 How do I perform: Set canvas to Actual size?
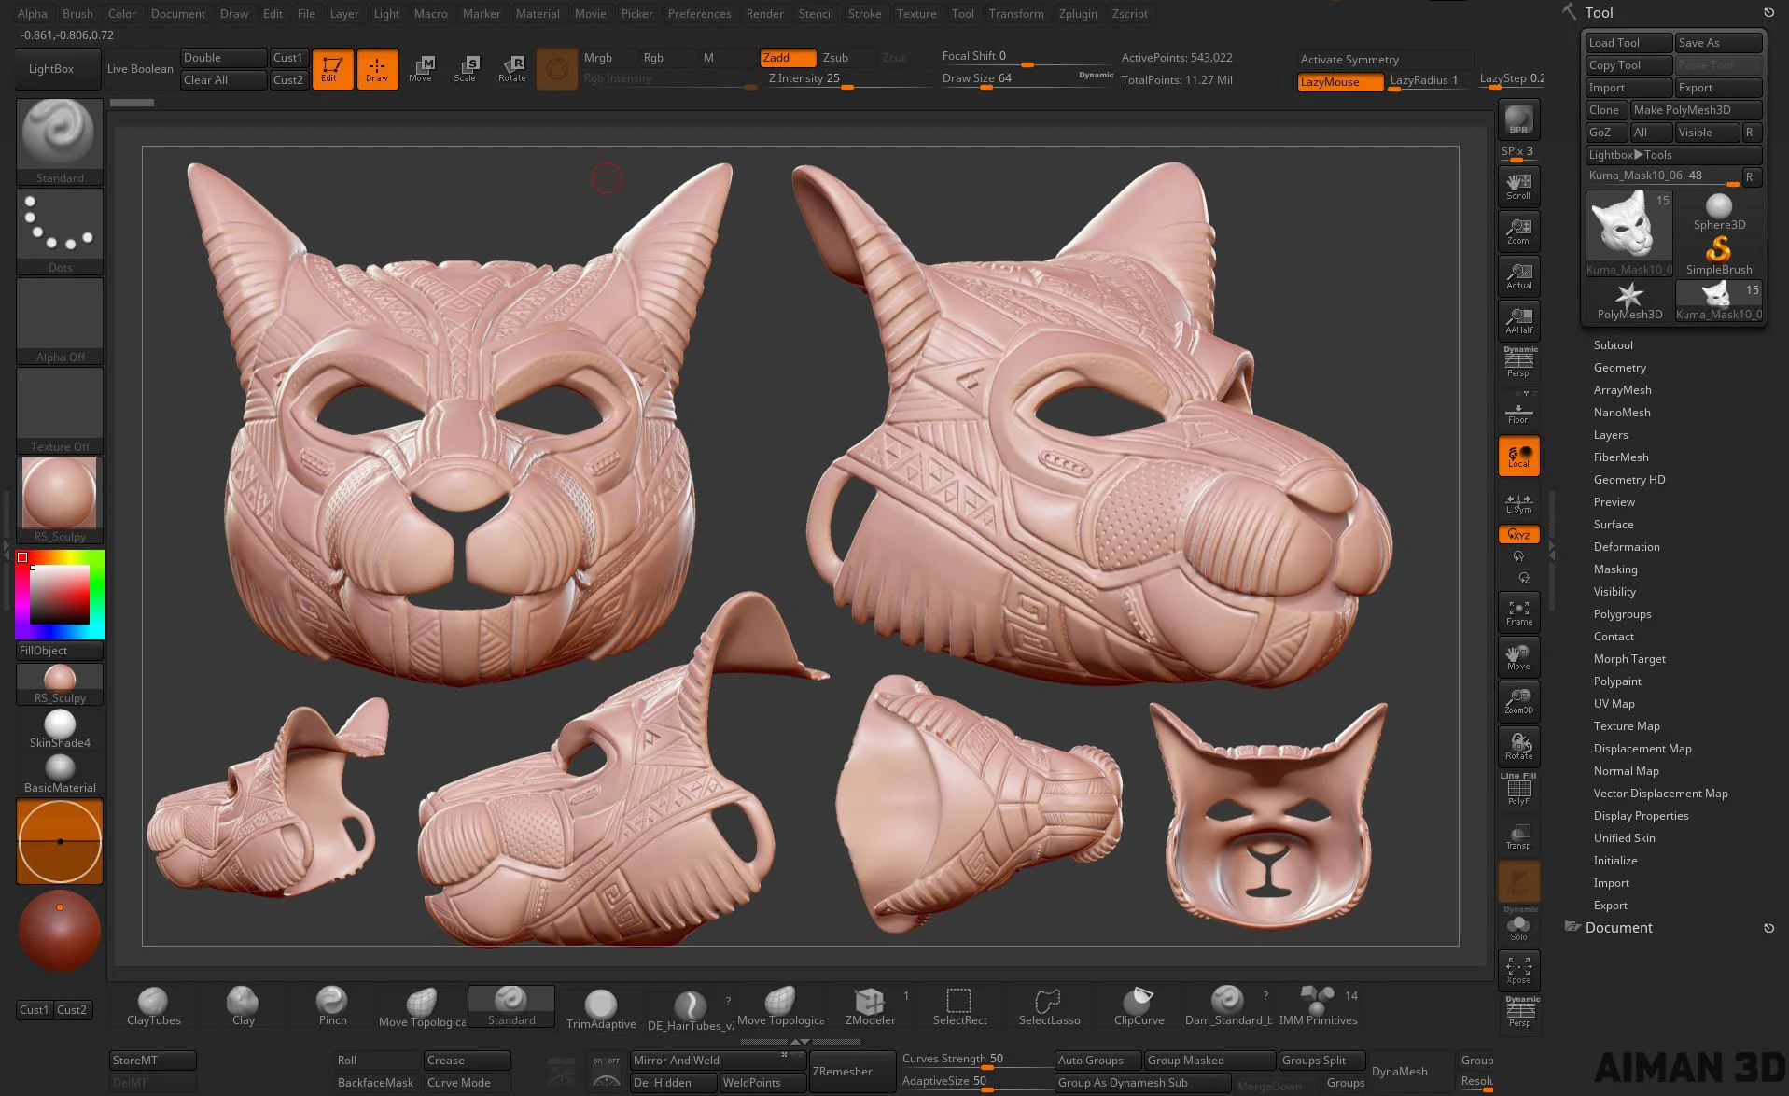point(1518,276)
